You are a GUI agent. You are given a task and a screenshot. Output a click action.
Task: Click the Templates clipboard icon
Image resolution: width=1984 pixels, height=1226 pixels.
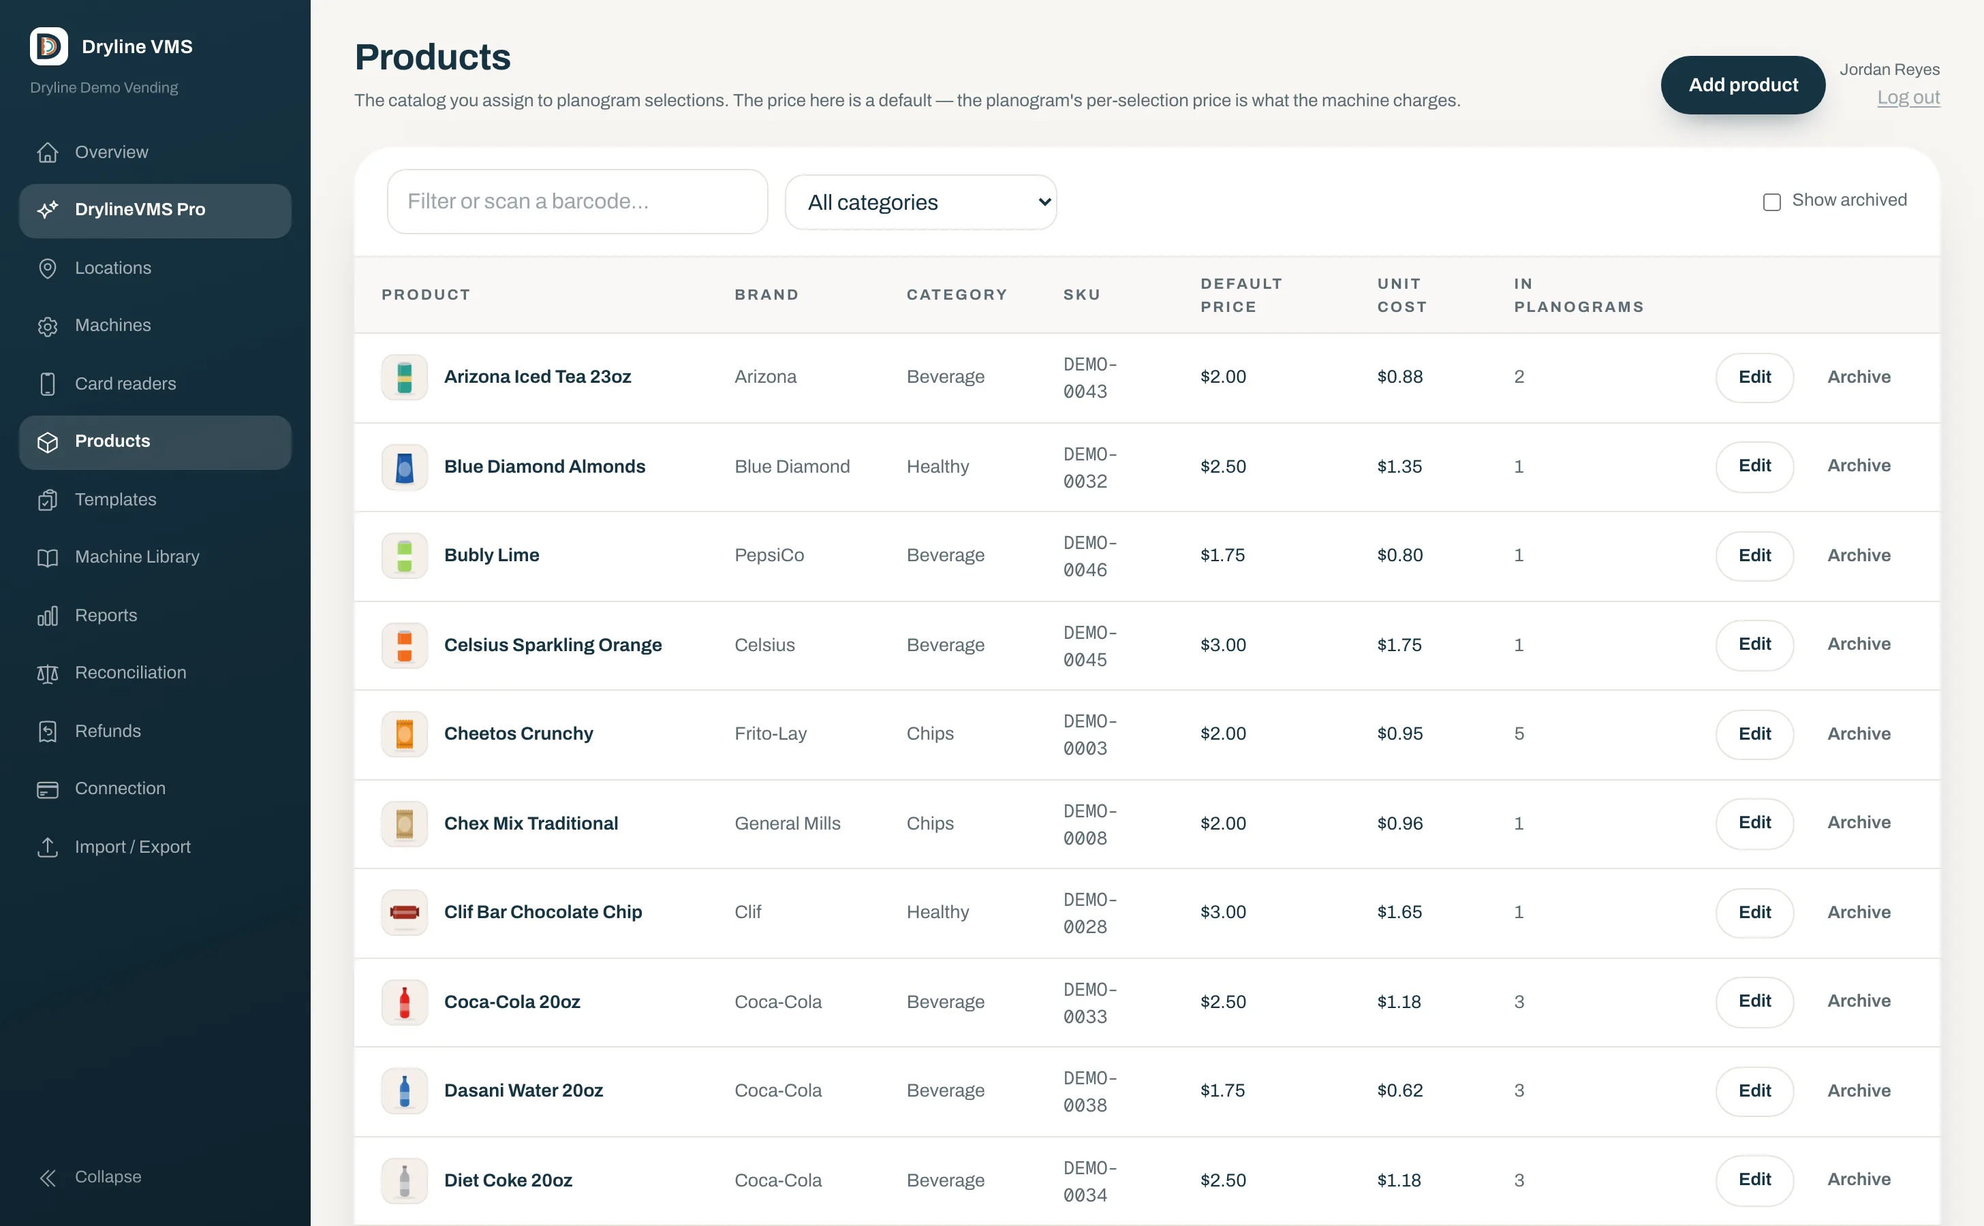(48, 499)
